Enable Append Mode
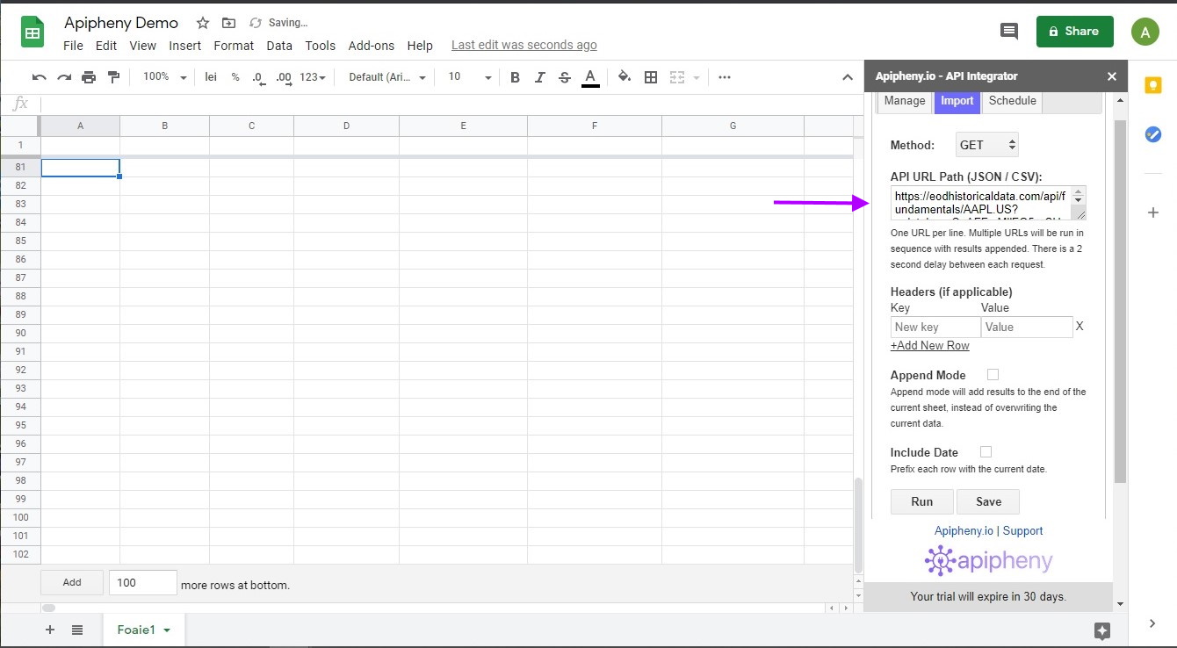The height and width of the screenshot is (648, 1177). (x=993, y=374)
